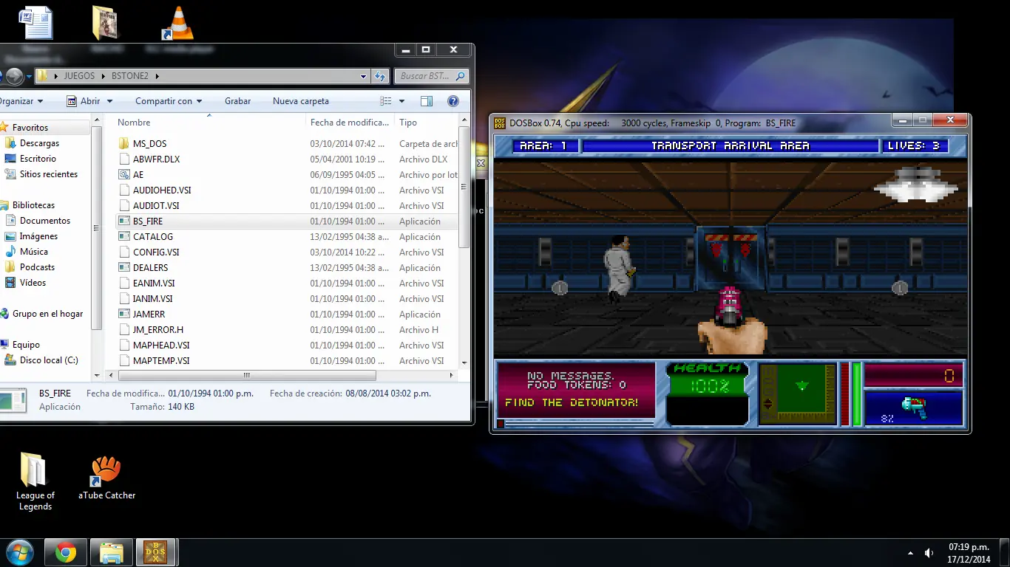Open Vídeos library
The height and width of the screenshot is (567, 1010).
[x=33, y=283]
